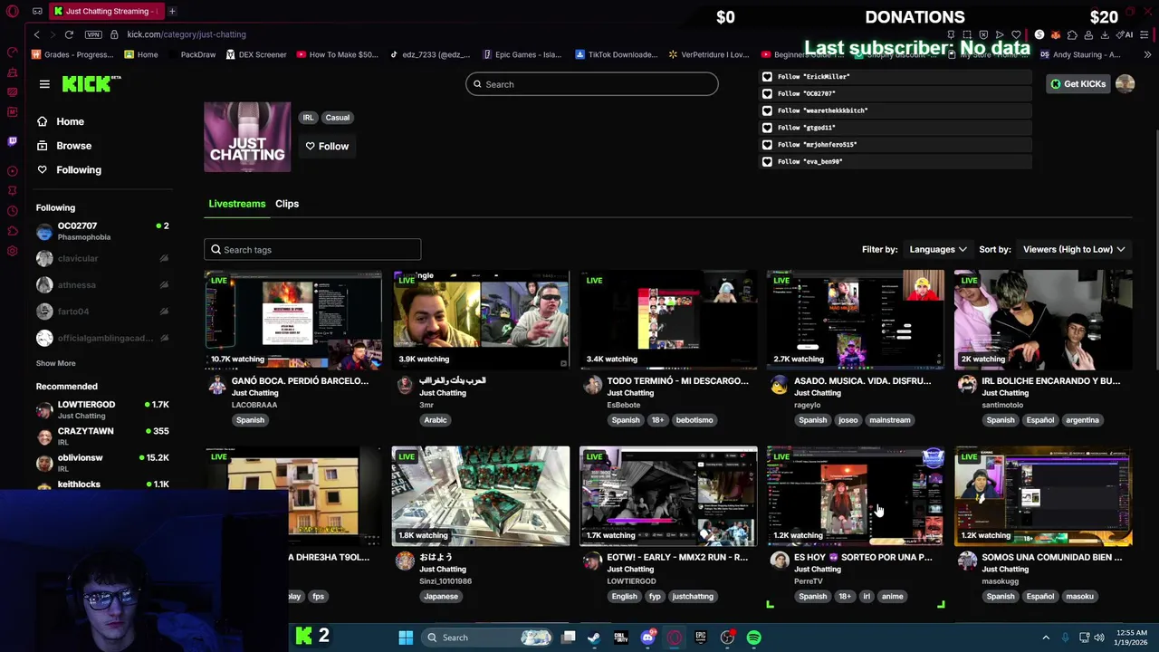Open Epic Games Launcher from taskbar

701,638
